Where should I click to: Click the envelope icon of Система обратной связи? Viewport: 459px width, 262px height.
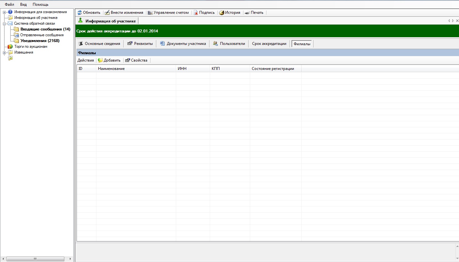10,23
